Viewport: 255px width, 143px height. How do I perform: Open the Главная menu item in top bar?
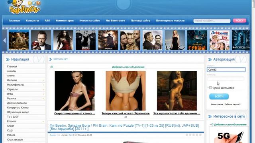(14, 21)
